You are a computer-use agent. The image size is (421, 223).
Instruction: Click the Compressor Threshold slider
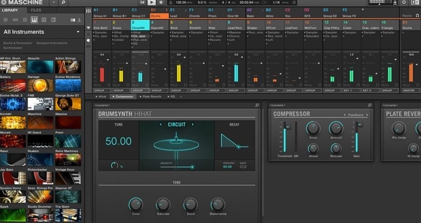coord(286,137)
